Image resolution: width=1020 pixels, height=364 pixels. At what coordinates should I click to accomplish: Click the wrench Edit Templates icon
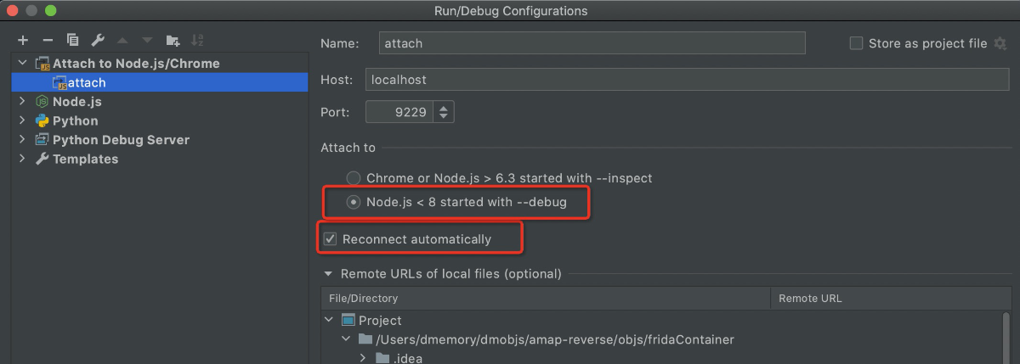point(98,40)
